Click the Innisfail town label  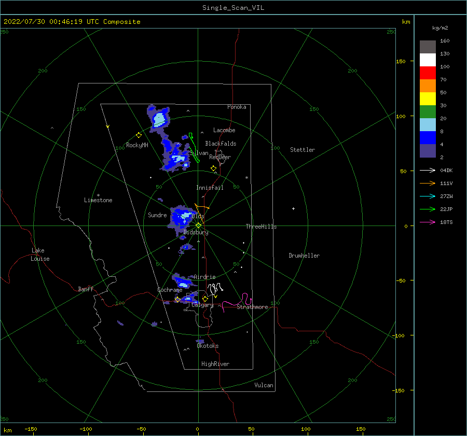point(210,188)
